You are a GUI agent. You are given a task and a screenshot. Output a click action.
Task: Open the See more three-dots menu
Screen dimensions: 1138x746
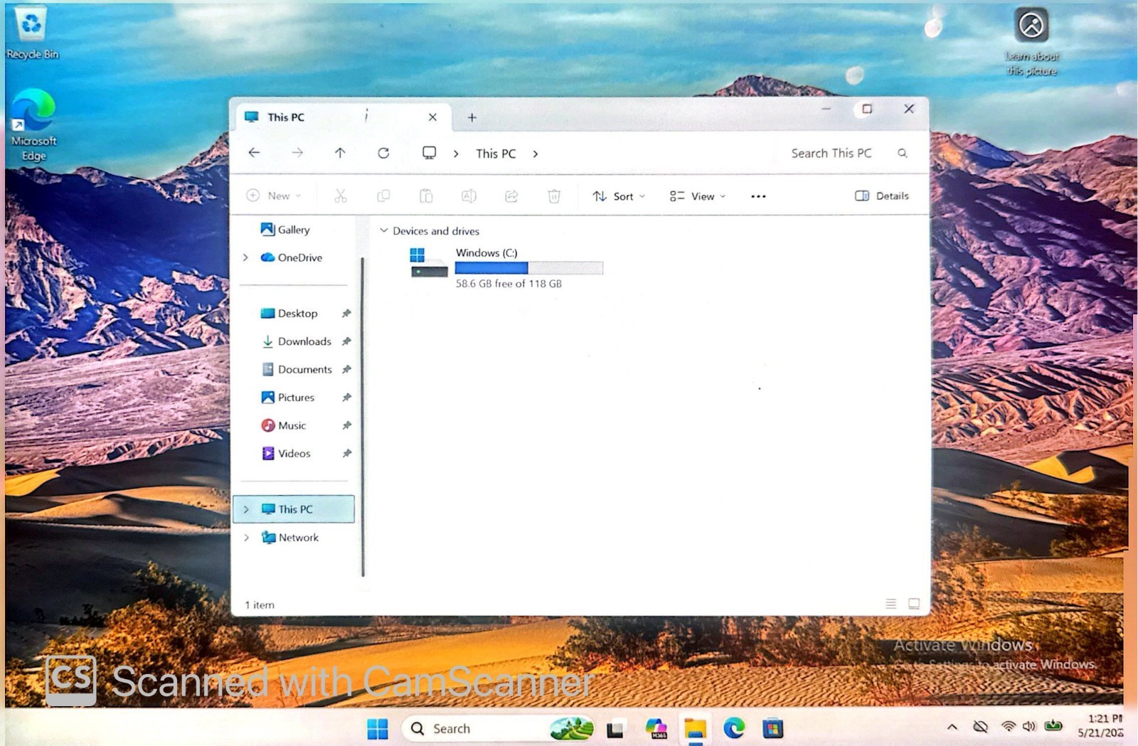coord(758,196)
